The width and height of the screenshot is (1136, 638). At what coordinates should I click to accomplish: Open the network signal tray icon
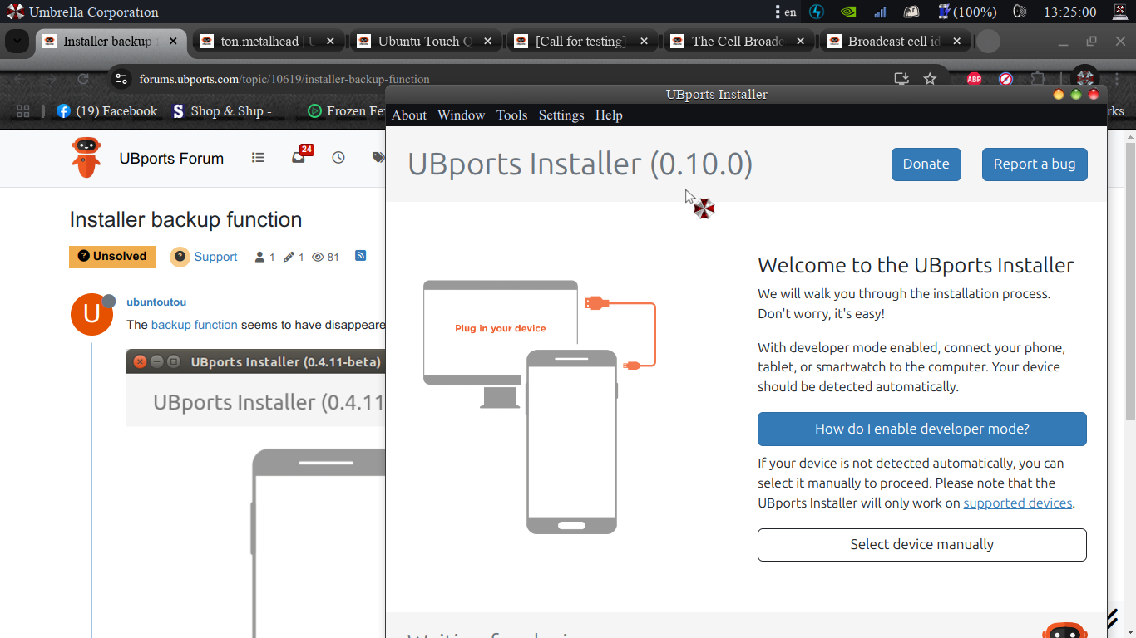point(880,12)
